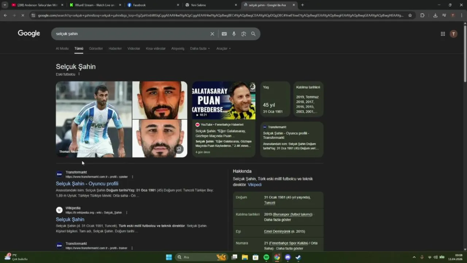Viewport: 467px width, 263px height.
Task: Open the Google account avatar
Action: pos(454,34)
